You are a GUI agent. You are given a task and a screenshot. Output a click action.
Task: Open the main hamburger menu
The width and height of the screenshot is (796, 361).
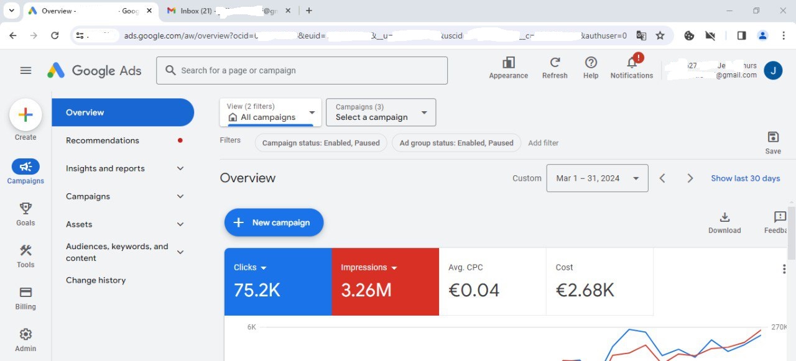click(x=25, y=71)
